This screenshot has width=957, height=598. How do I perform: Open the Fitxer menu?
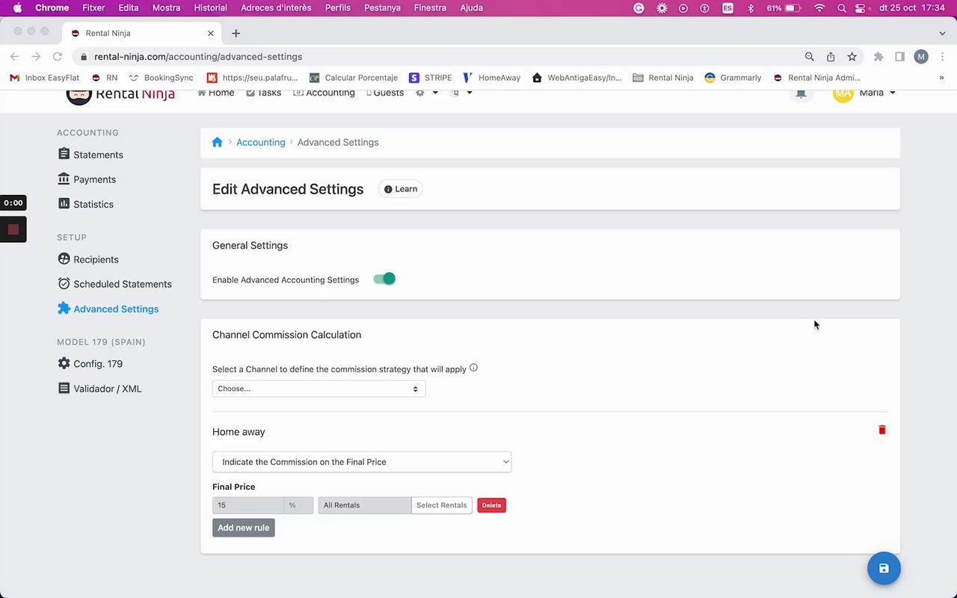click(93, 8)
